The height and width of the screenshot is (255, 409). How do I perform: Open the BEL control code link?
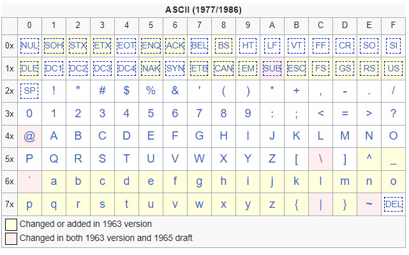click(x=199, y=46)
